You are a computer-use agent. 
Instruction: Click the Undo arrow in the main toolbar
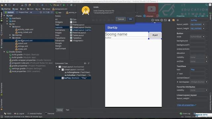14,5
